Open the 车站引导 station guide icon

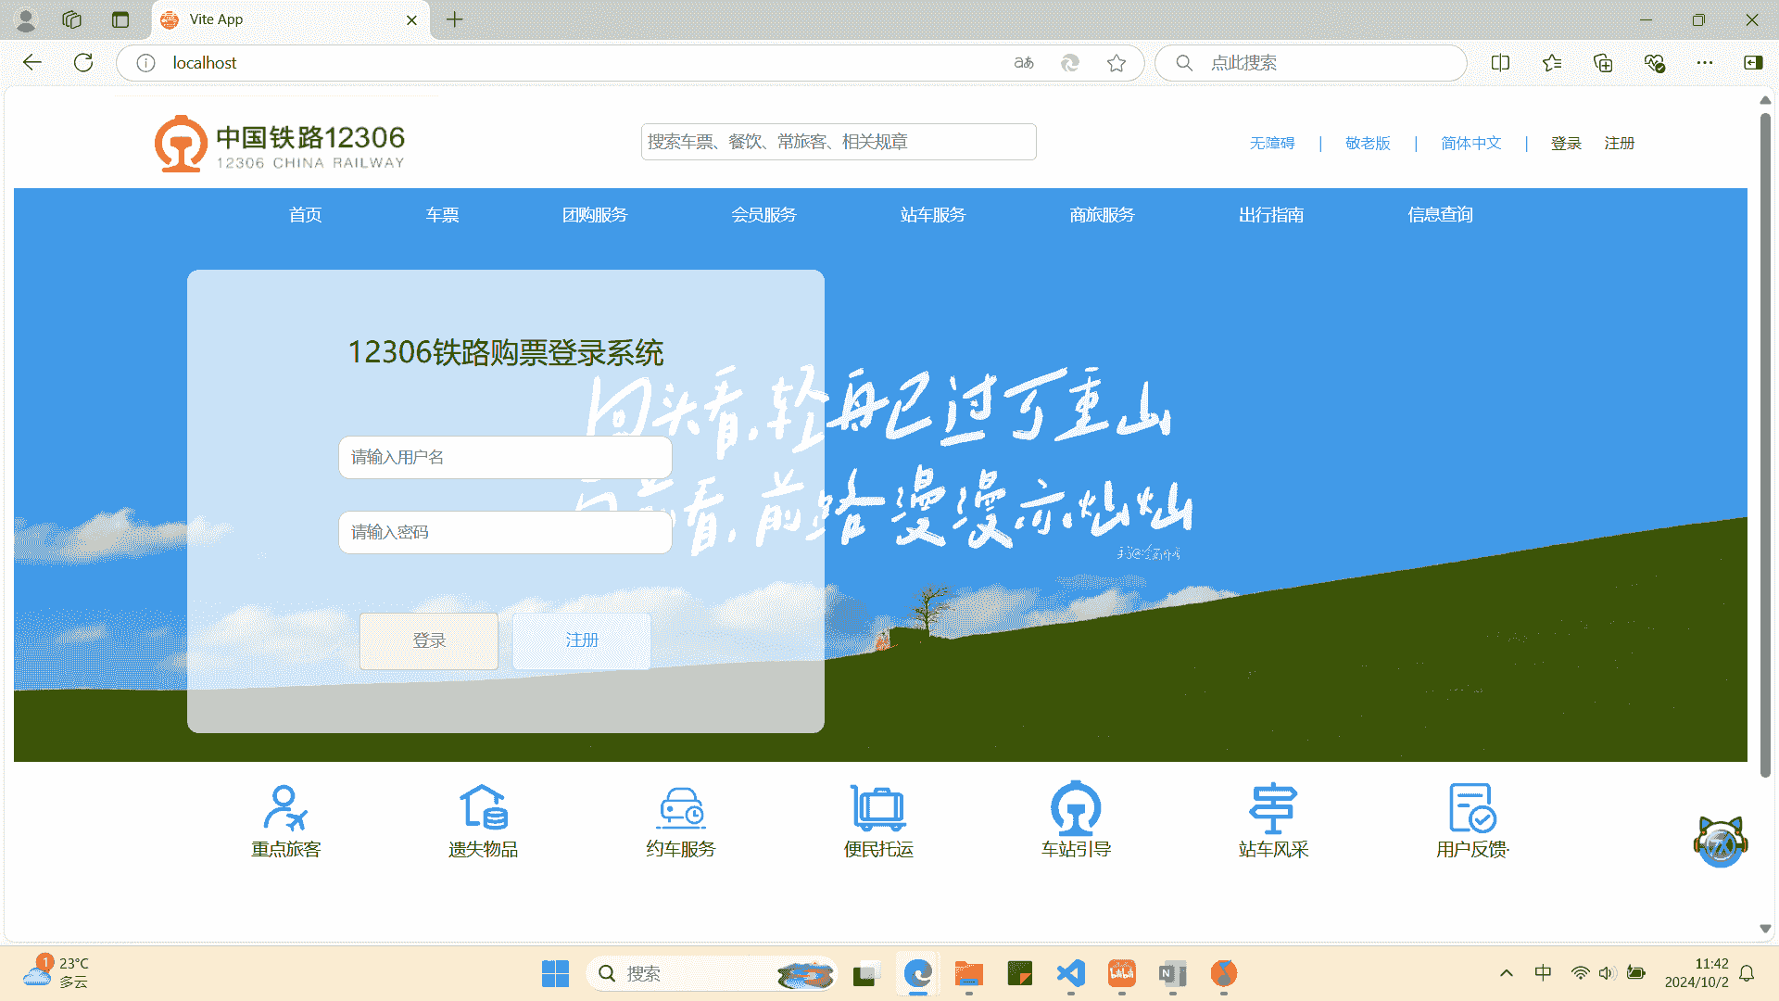(1076, 808)
